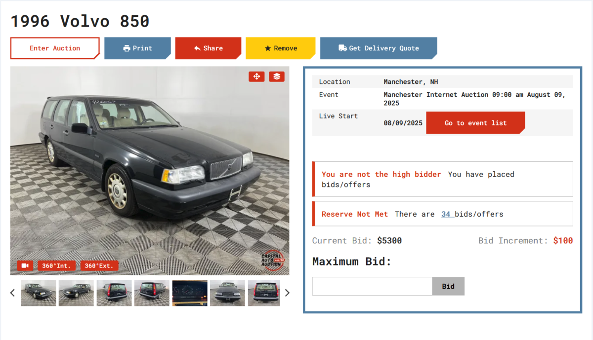Play the vehicle video camera icon
The width and height of the screenshot is (593, 340).
25,265
